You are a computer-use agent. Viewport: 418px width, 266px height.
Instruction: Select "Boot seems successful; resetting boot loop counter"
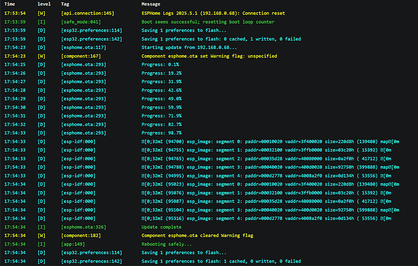tap(208, 22)
